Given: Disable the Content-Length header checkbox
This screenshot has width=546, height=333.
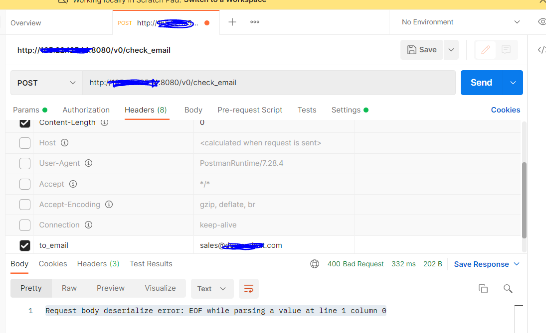Looking at the screenshot, I should 24,123.
